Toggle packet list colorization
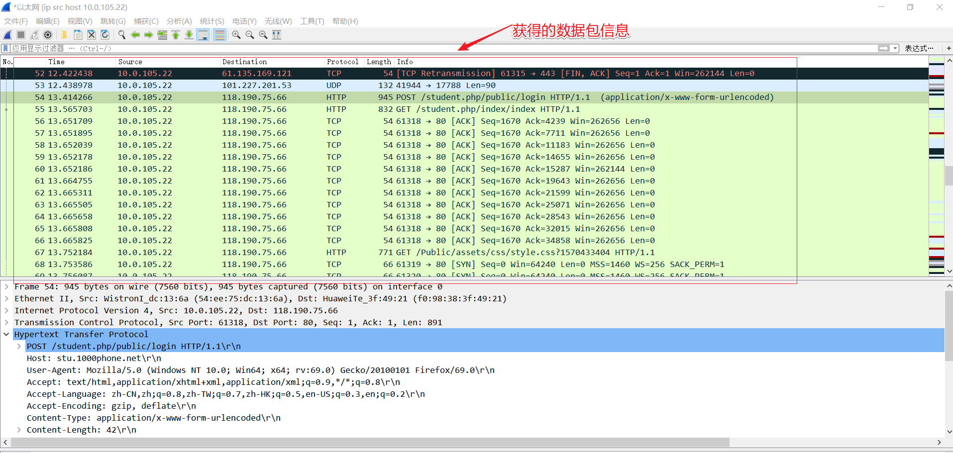953x453 pixels. 219,35
